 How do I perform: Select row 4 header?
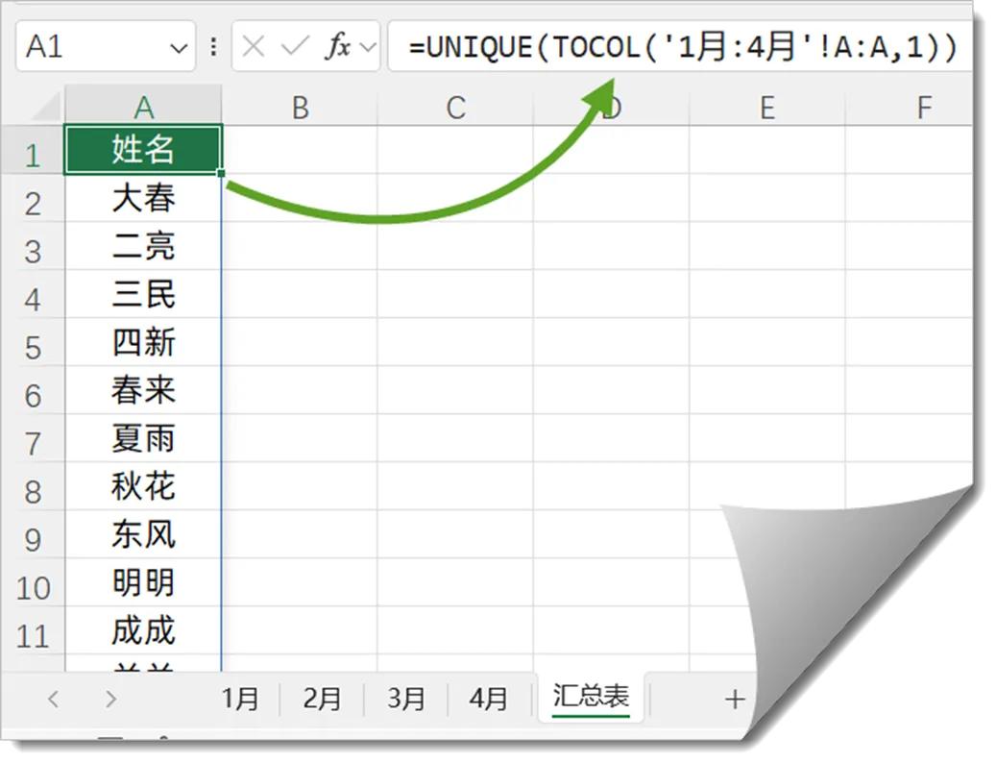pos(33,294)
